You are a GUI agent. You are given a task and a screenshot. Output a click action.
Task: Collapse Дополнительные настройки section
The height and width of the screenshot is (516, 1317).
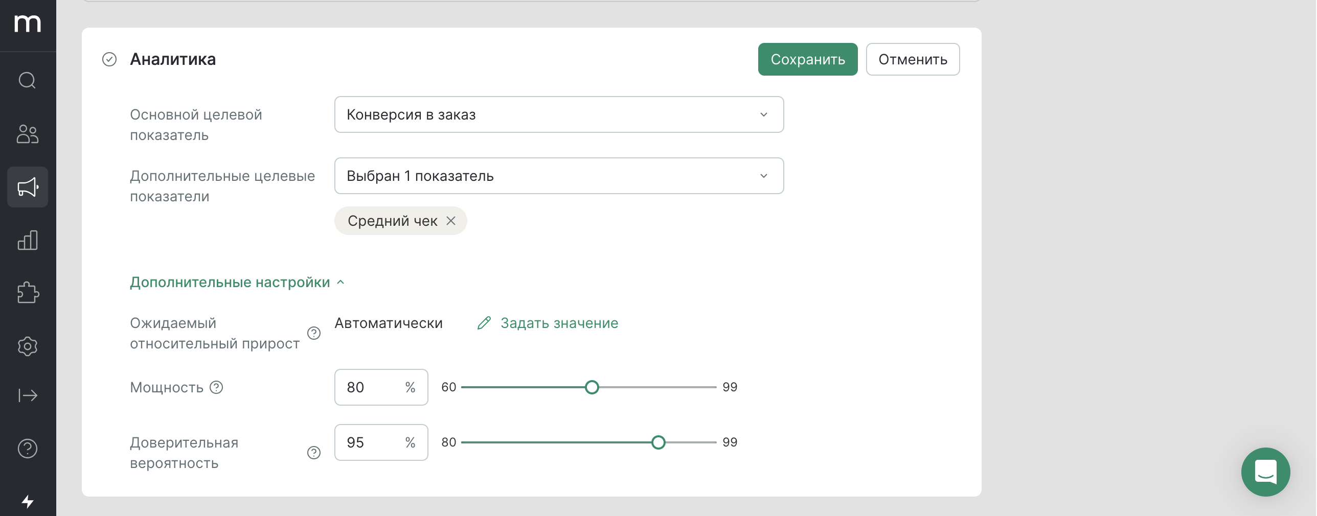pyautogui.click(x=237, y=282)
